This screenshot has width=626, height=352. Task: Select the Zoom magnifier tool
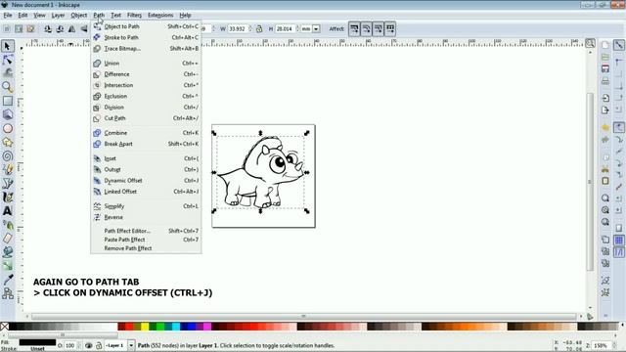pos(7,87)
